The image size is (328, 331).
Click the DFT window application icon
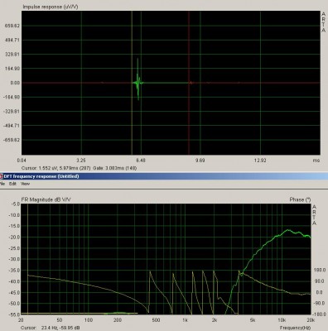(x=2, y=176)
